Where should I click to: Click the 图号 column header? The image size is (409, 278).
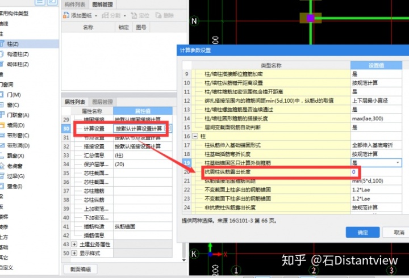tap(141, 27)
